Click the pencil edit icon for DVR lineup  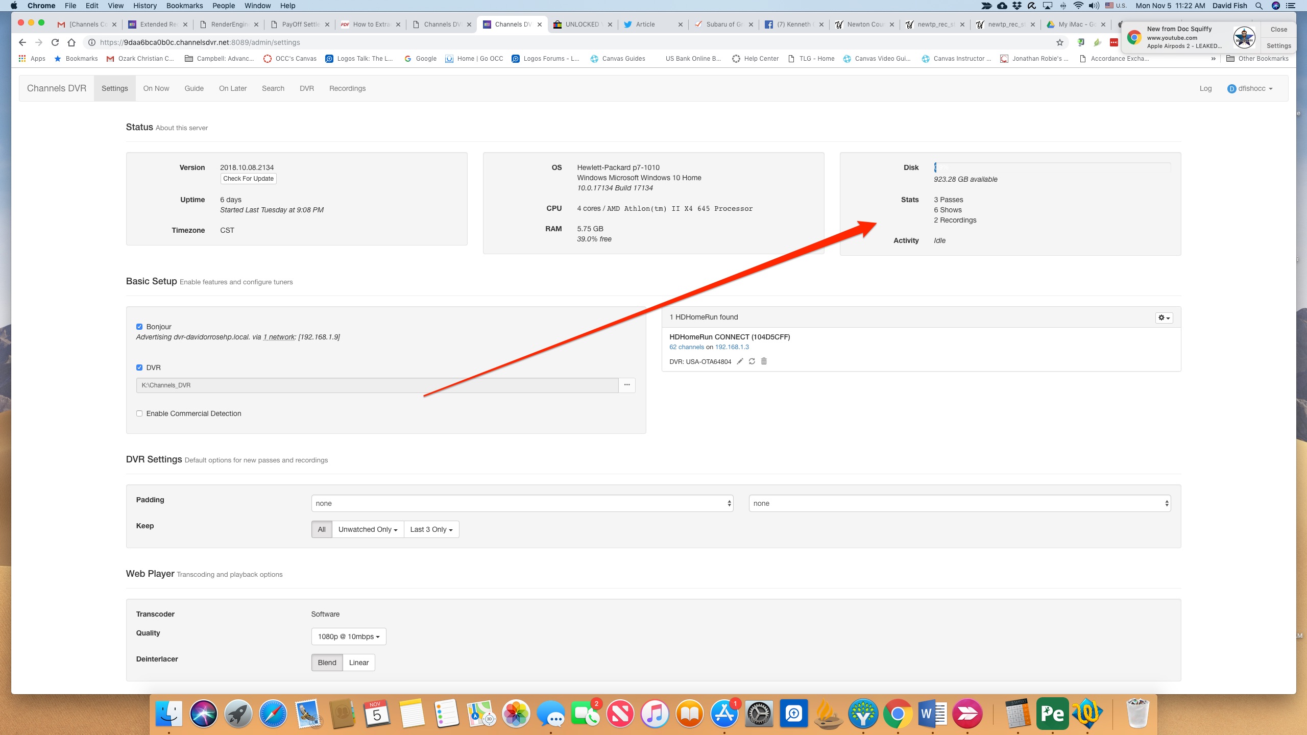[x=740, y=361]
